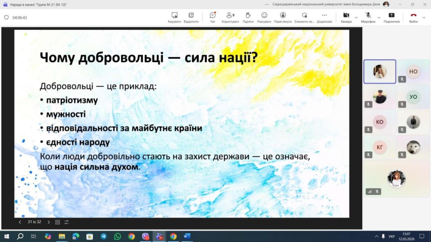Image resolution: width=431 pixels, height=242 pixels.
Task: Open the Додатково (More) menu
Action: coord(324,17)
